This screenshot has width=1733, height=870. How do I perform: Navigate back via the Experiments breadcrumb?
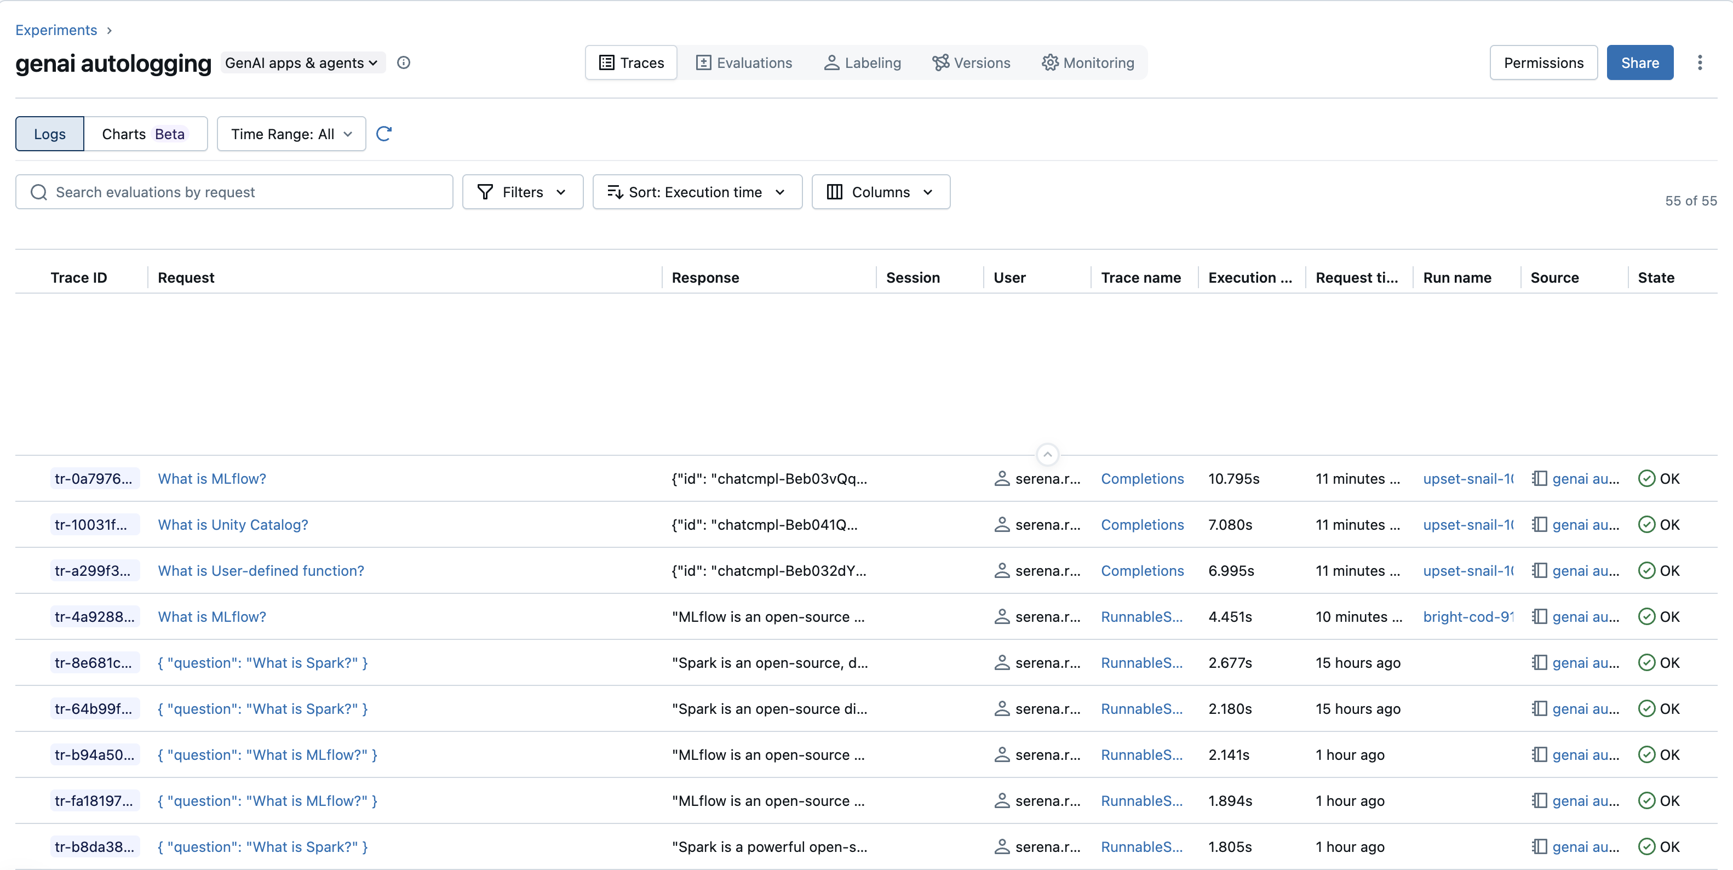click(x=56, y=30)
